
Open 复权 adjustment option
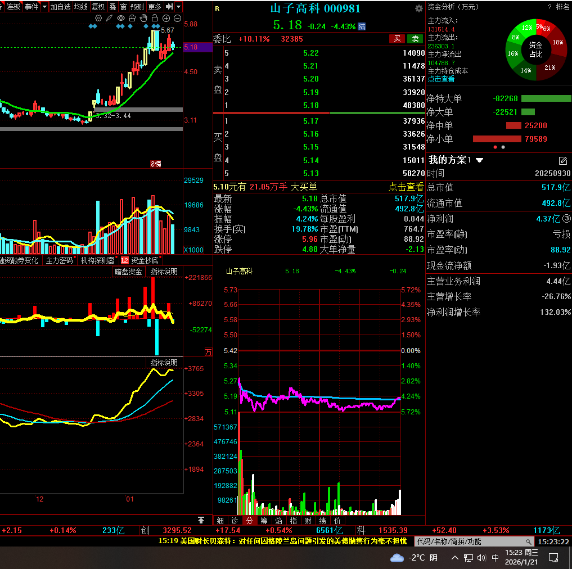click(x=98, y=7)
